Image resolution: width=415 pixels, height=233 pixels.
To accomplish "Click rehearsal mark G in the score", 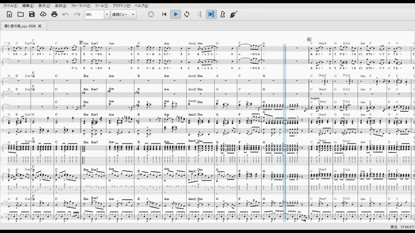I will (x=309, y=39).
